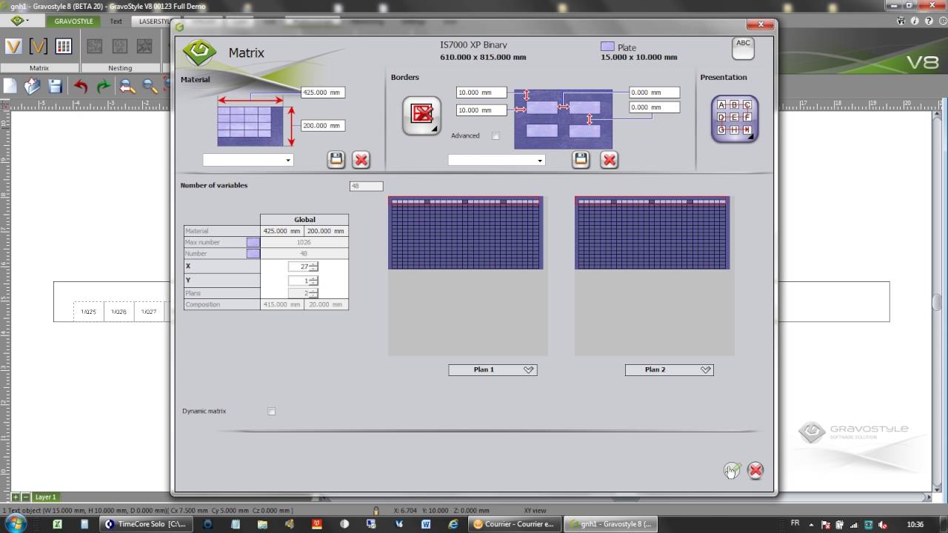The image size is (948, 533).
Task: Click the Plate legend color swatch
Action: tap(607, 47)
